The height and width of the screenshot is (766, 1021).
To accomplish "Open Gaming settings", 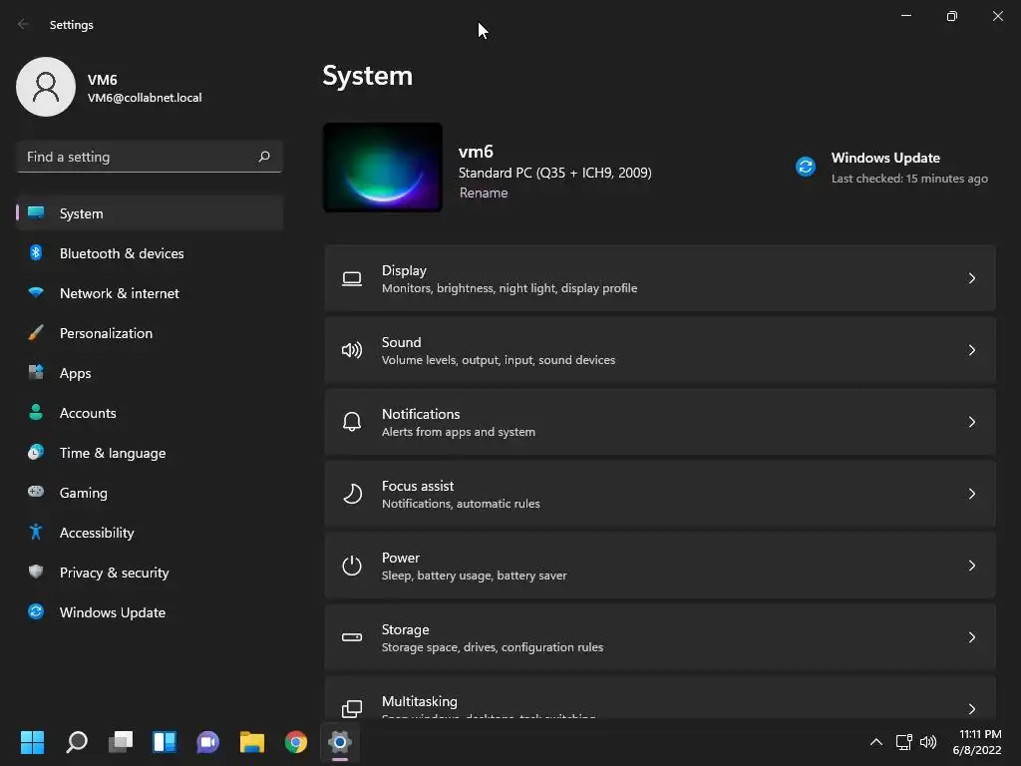I will tap(150, 493).
